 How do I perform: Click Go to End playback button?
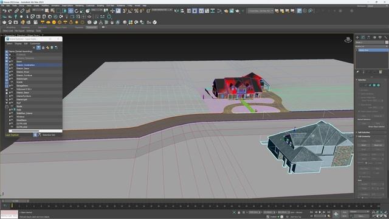pyautogui.click(x=328, y=212)
